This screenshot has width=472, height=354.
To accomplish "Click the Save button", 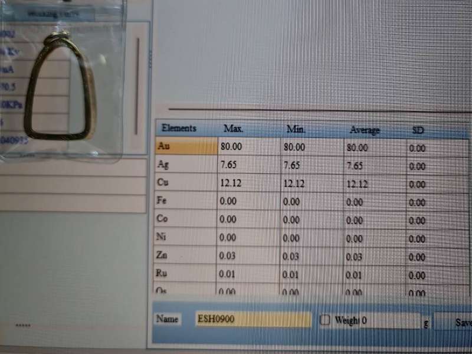I will click(462, 323).
